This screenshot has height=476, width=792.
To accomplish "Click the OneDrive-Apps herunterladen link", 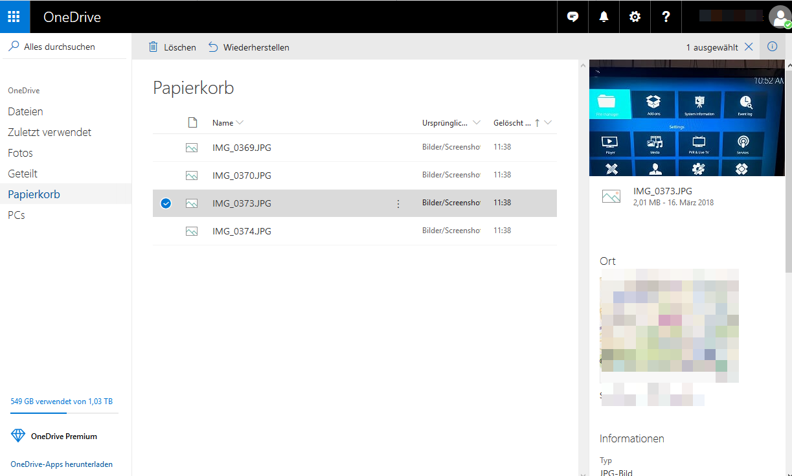I will pyautogui.click(x=62, y=464).
